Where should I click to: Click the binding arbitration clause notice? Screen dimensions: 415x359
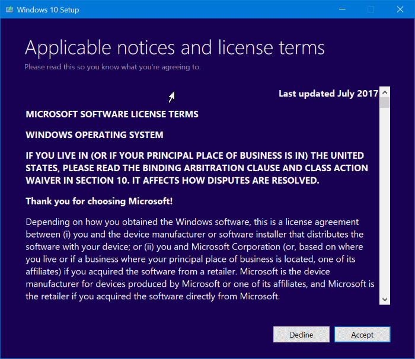pos(197,168)
